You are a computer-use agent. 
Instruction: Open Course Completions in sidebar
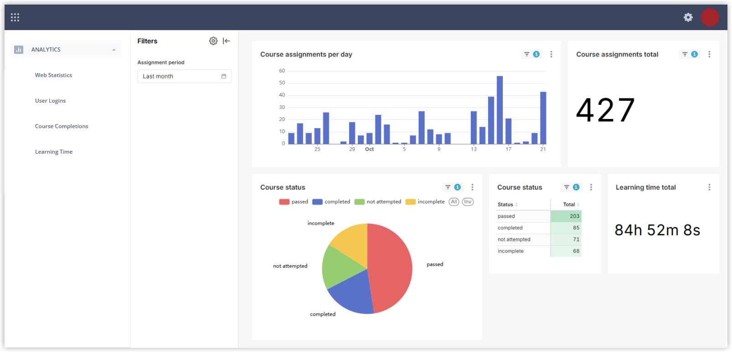[x=62, y=126]
